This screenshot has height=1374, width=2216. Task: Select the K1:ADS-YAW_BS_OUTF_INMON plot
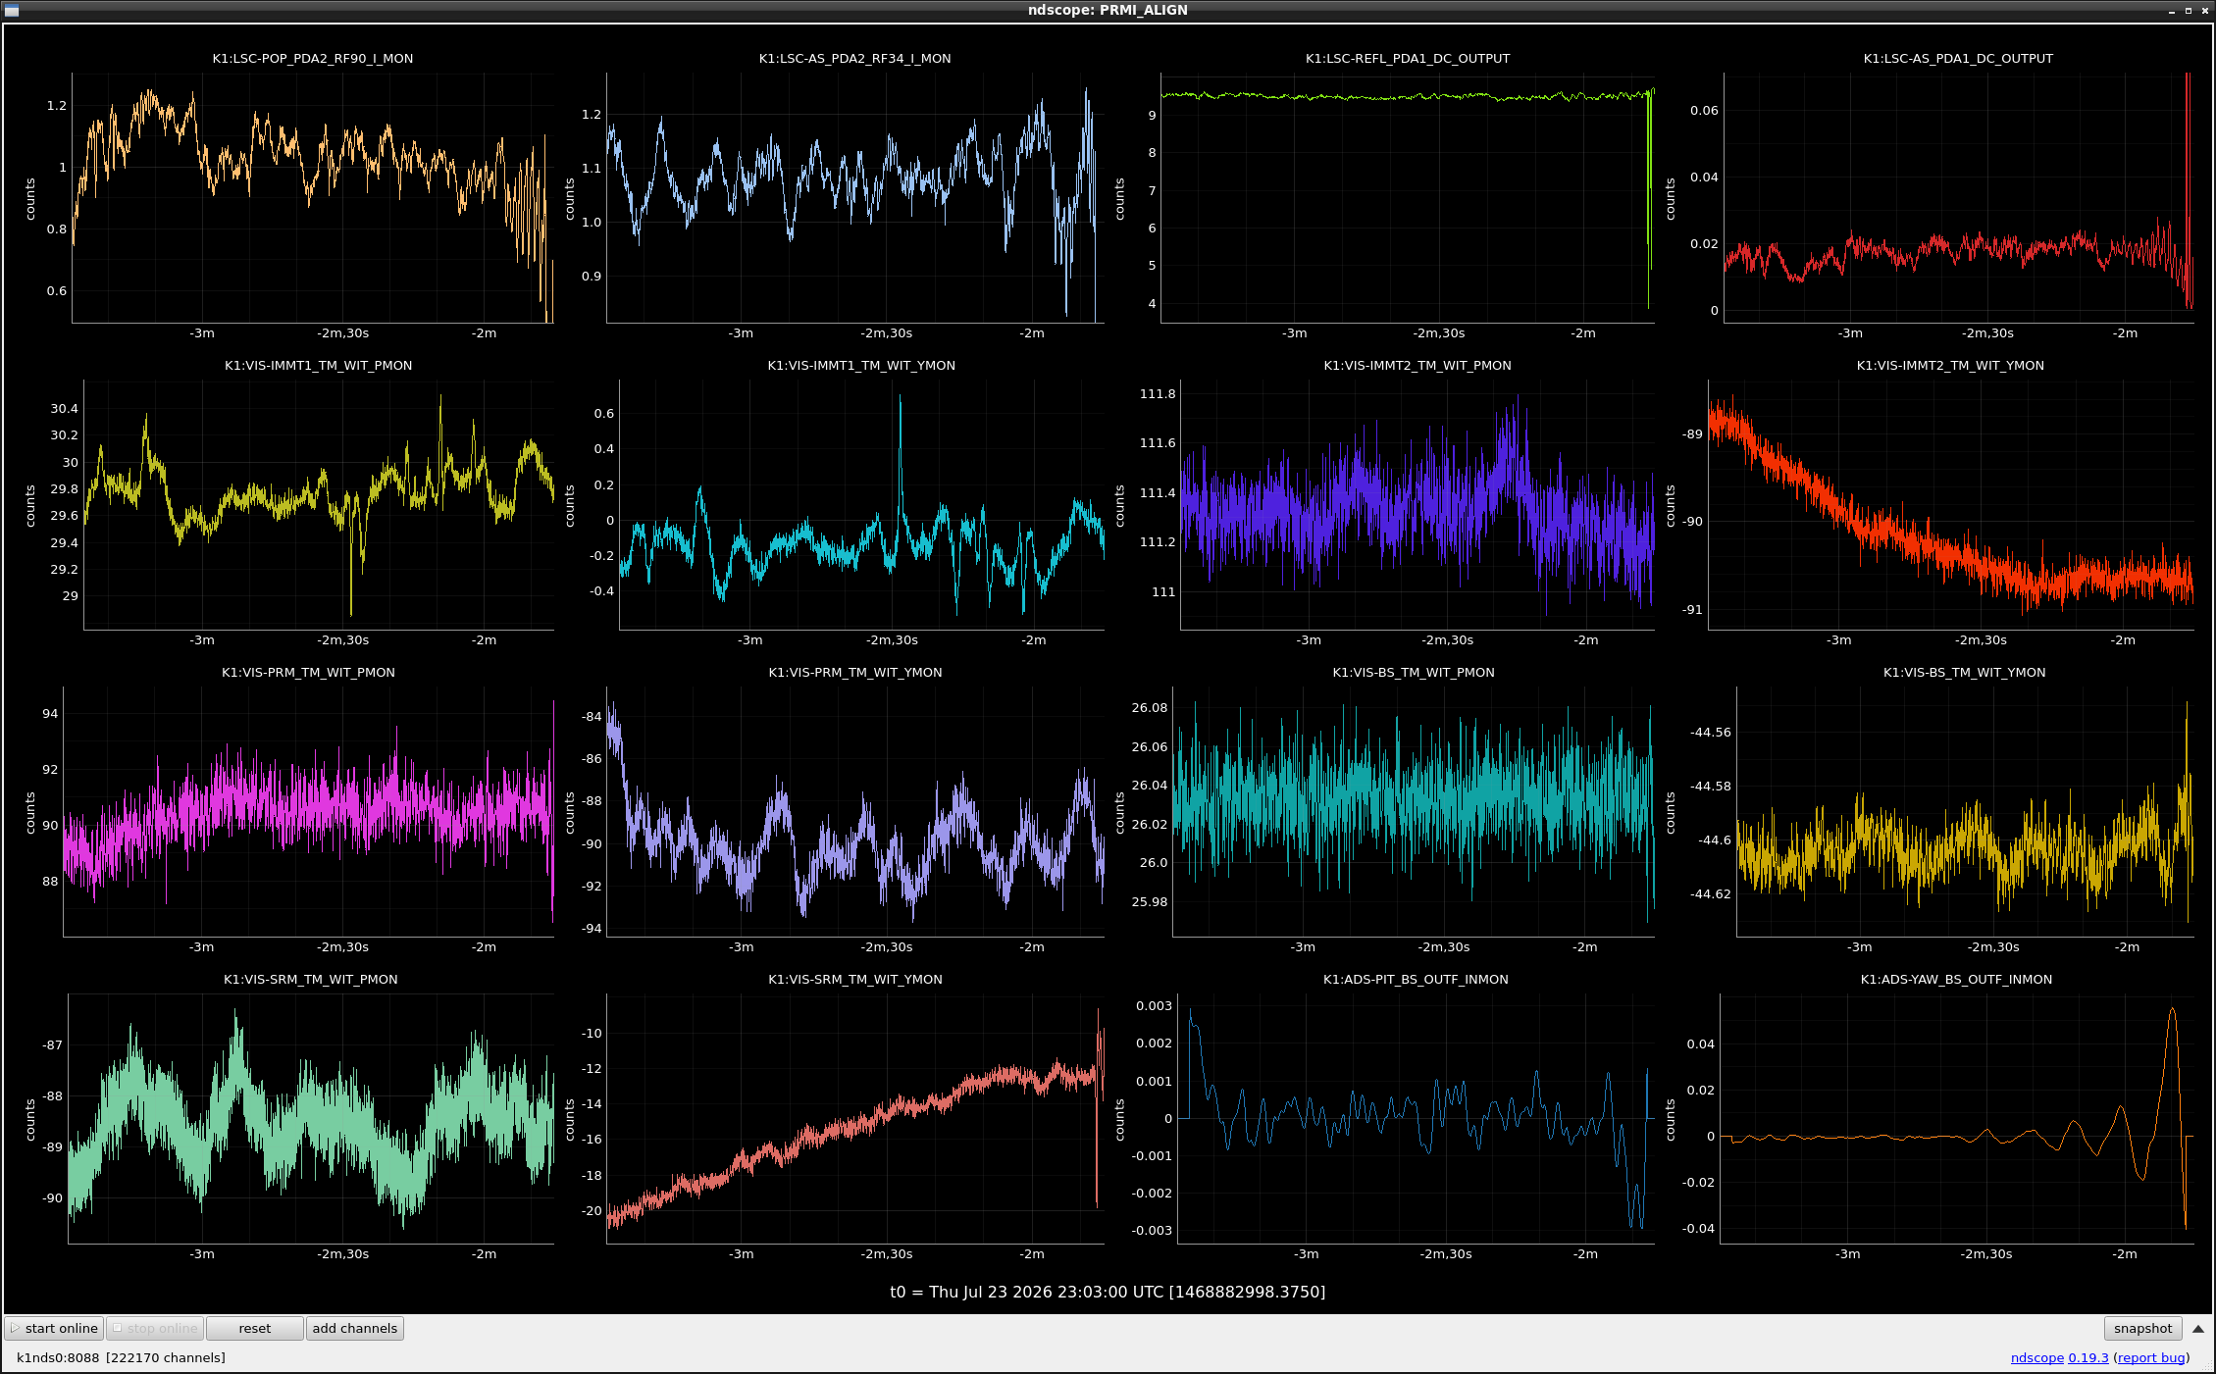coord(1956,1118)
